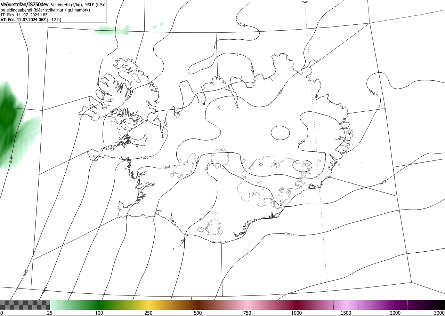Click the small closed isobar circle in central Iceland
Viewport: 445px width, 316px height.
point(280,133)
